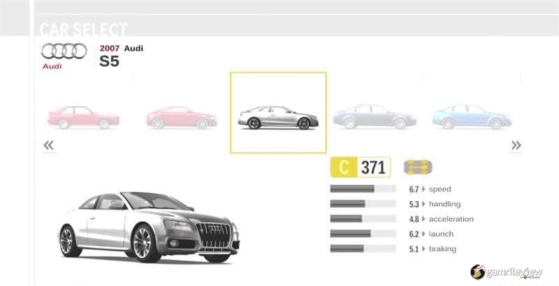Select the highlighted silver Audi S5 thumbnail

pyautogui.click(x=278, y=113)
